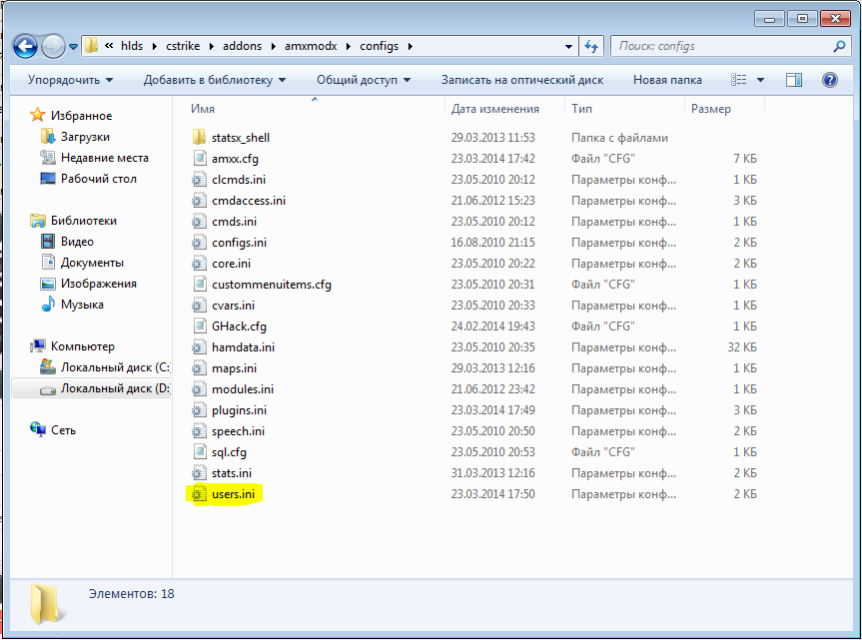Viewport: 862px width, 640px height.
Task: Open Рабочий стол in sidebar
Action: (x=99, y=179)
